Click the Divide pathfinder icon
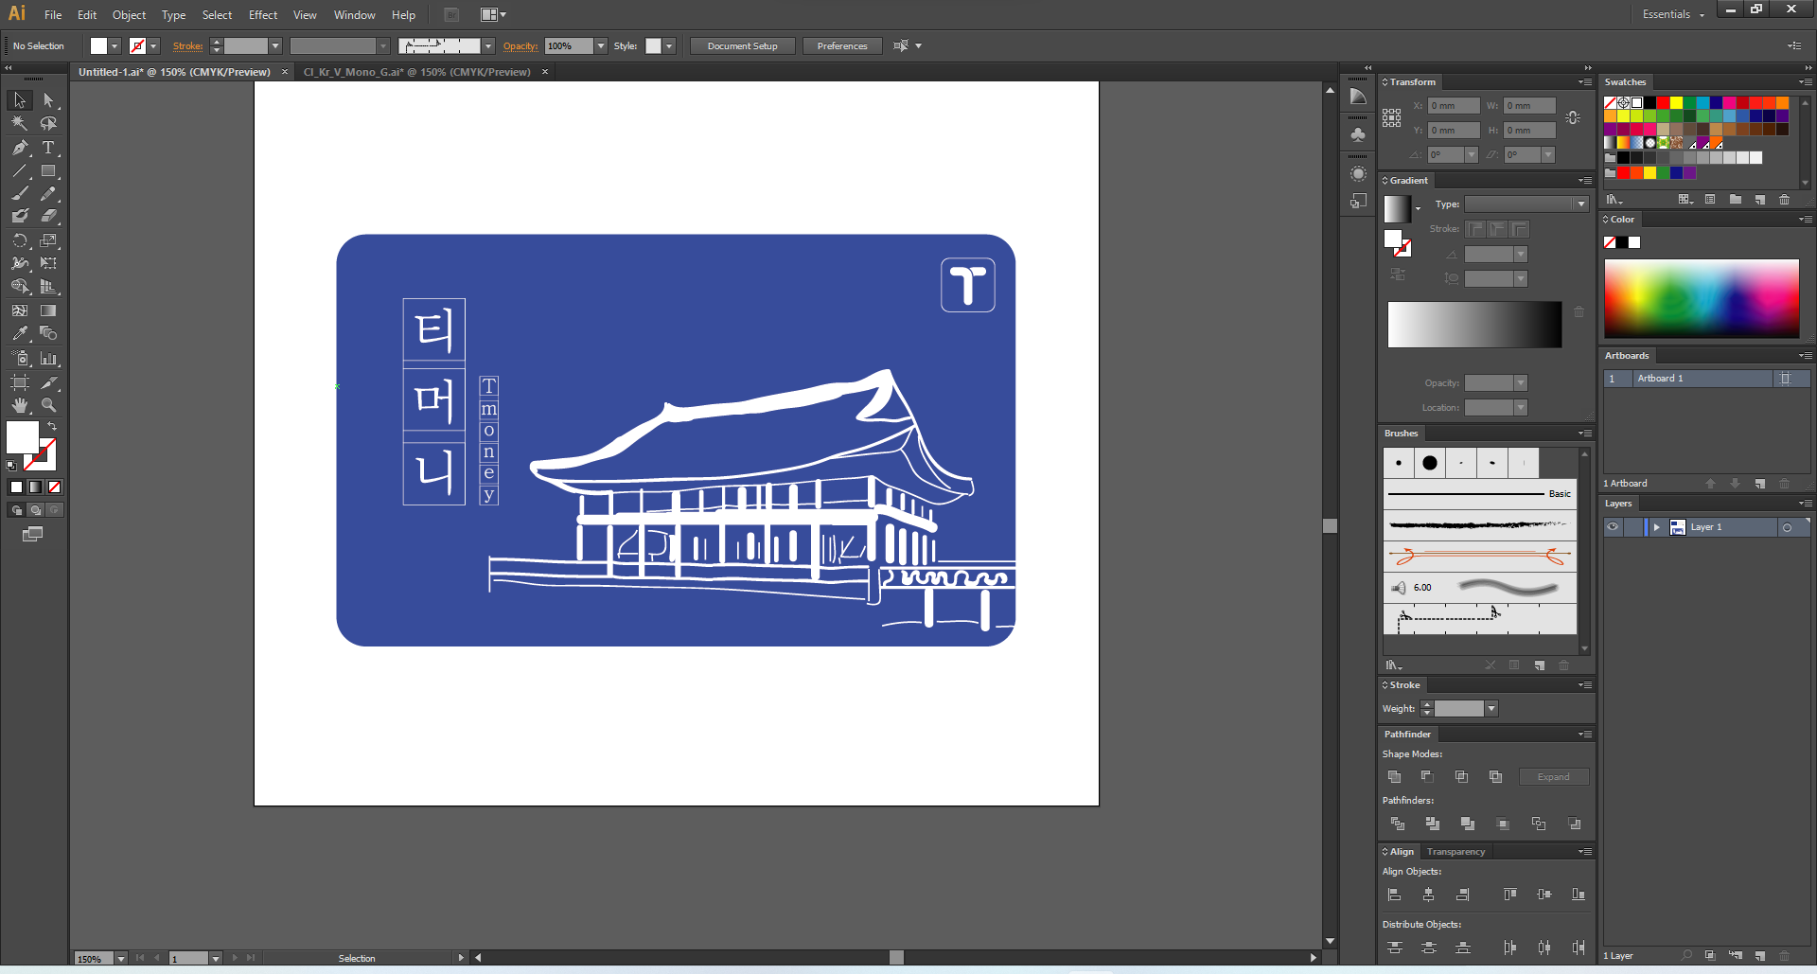Screen dimensions: 1817x974 [1397, 824]
